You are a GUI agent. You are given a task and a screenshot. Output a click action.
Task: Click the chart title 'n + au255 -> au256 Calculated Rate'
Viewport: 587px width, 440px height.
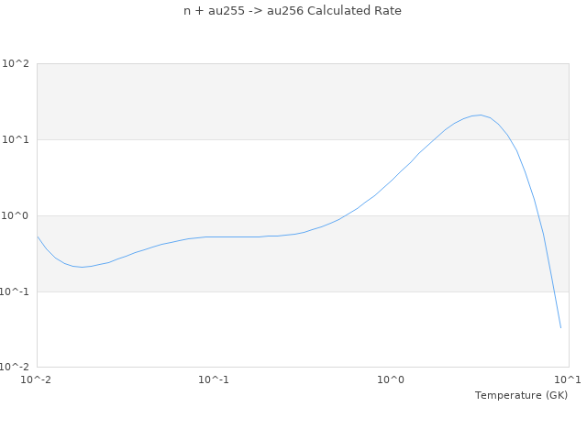(293, 11)
